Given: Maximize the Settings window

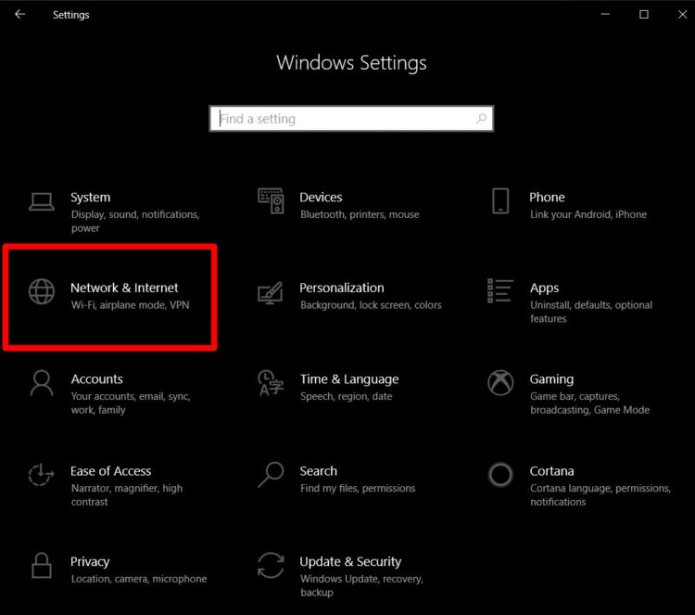Looking at the screenshot, I should 644,14.
